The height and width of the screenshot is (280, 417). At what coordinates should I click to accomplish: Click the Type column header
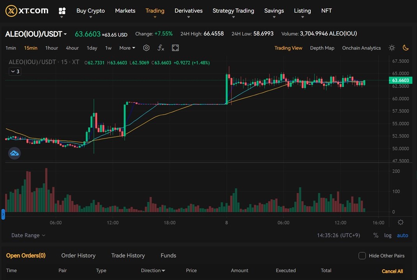pos(101,270)
